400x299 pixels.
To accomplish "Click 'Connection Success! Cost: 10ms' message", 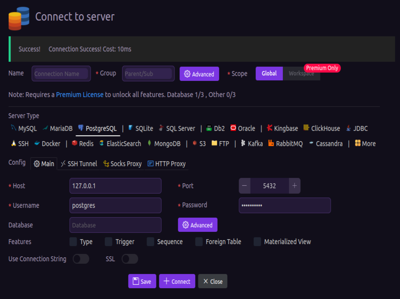I will coord(90,49).
